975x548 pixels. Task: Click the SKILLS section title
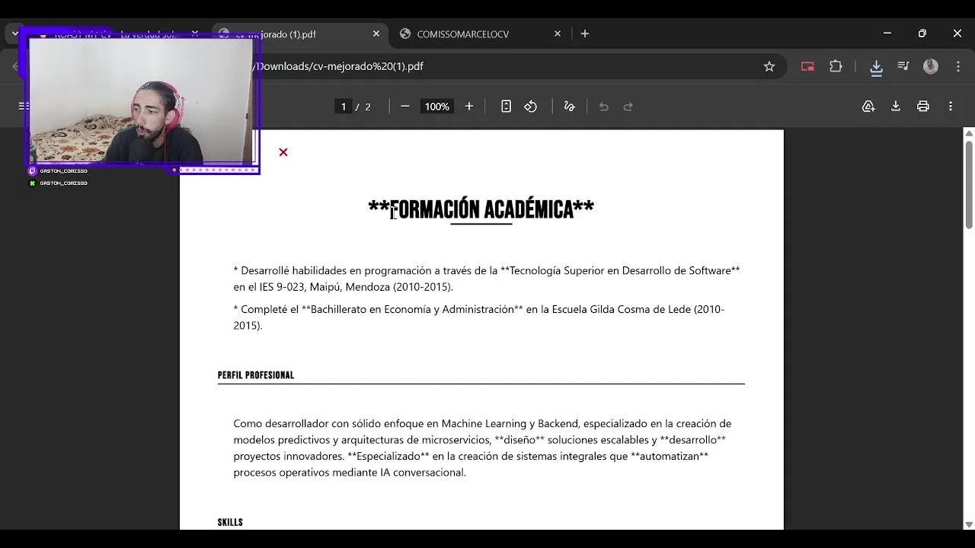click(x=230, y=522)
